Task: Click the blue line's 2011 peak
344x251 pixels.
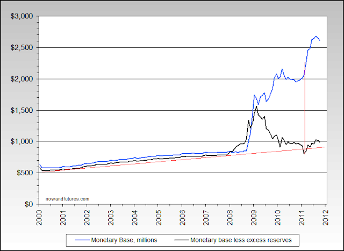Action: click(x=316, y=36)
